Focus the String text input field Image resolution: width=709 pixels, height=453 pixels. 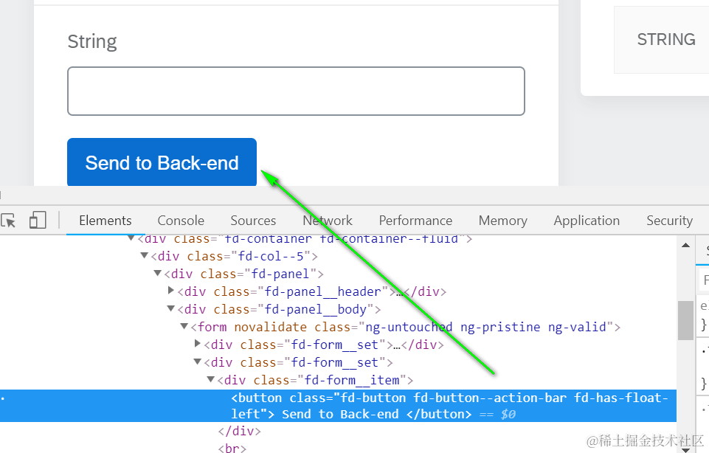pyautogui.click(x=296, y=91)
